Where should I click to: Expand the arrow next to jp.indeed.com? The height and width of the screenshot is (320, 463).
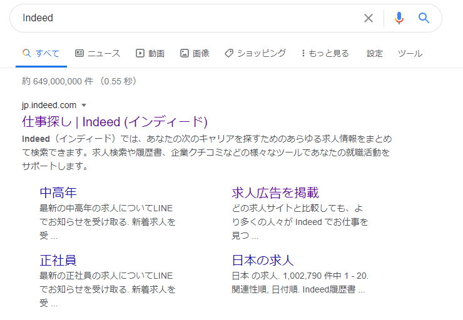click(84, 105)
